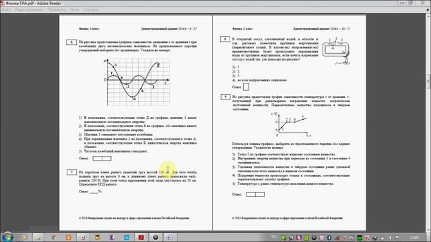The image size is (431, 242).
Task: Open the Файл menu
Action: click(6, 9)
